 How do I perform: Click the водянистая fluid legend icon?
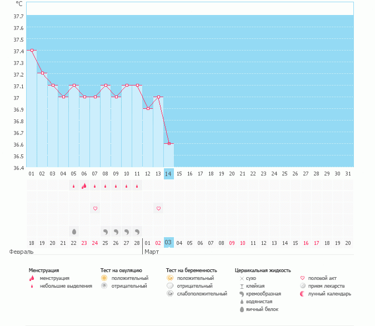[x=241, y=301]
